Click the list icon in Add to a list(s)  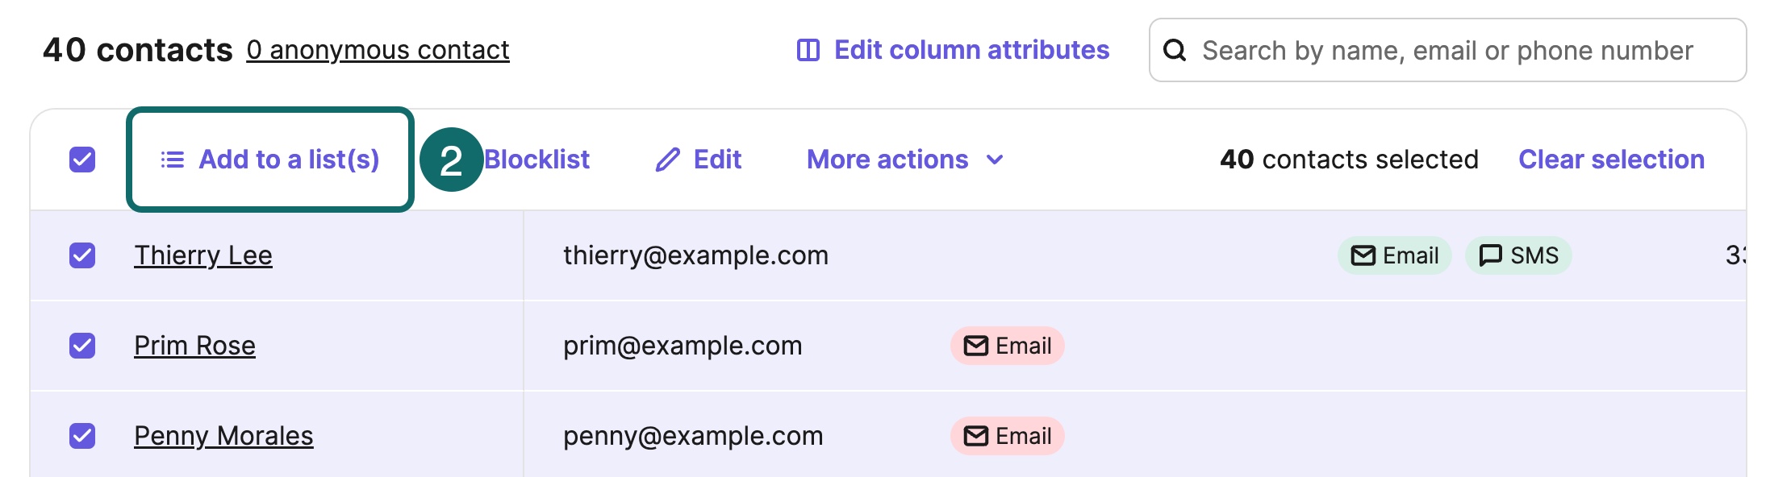[x=172, y=160]
